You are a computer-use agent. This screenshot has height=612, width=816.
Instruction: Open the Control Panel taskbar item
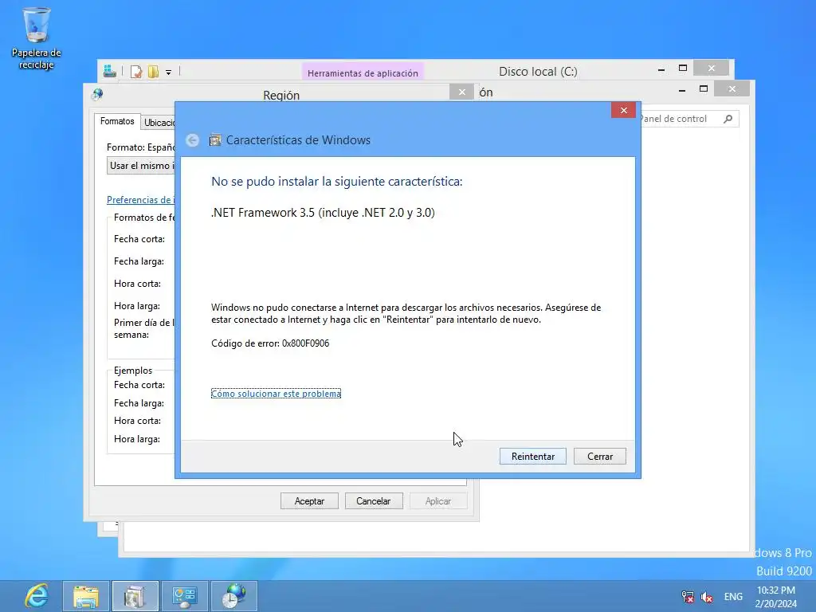(x=184, y=596)
